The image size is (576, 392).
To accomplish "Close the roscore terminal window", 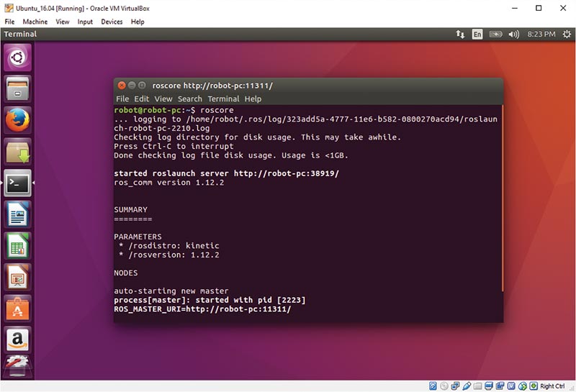I will [122, 86].
